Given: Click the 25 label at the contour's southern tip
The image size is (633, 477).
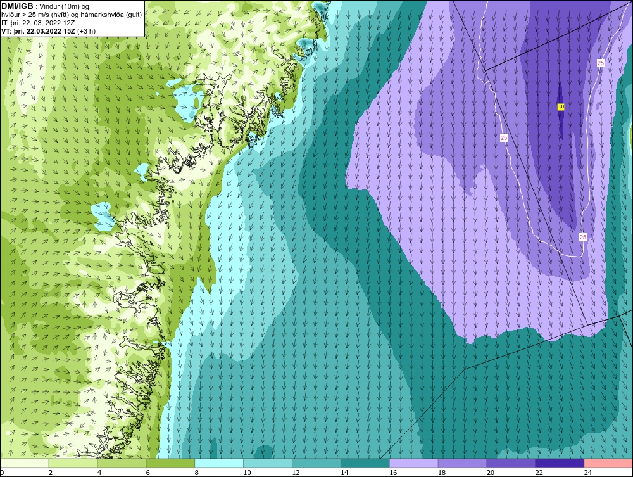Looking at the screenshot, I should click(x=582, y=237).
